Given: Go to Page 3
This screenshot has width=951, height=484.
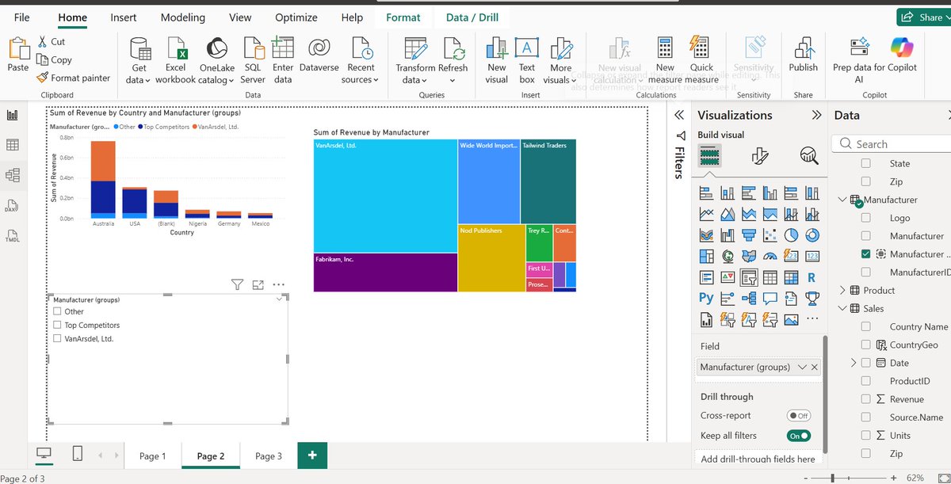Looking at the screenshot, I should pyautogui.click(x=269, y=455).
